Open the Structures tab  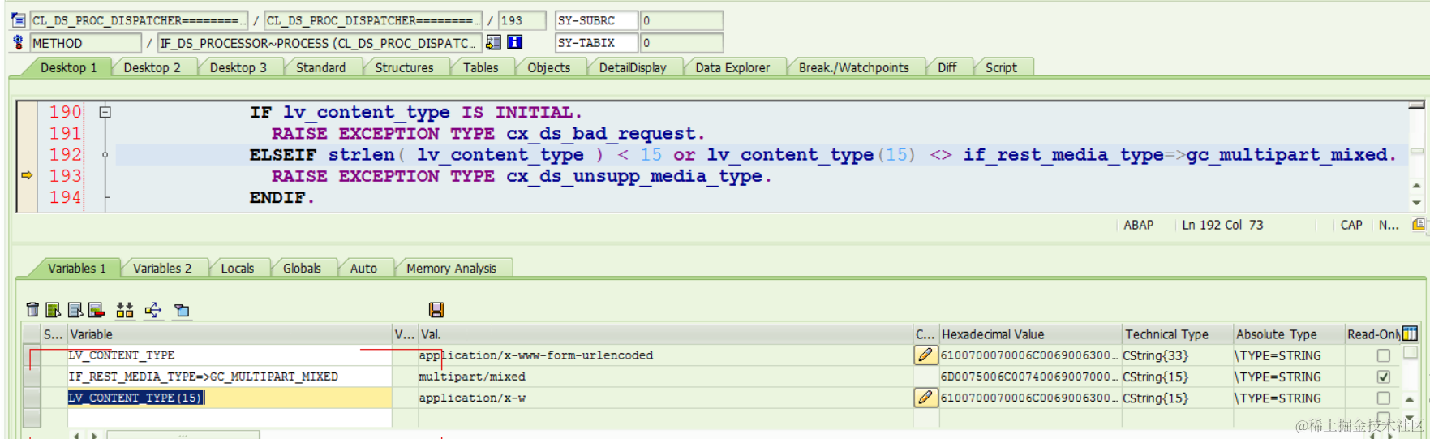[x=405, y=67]
